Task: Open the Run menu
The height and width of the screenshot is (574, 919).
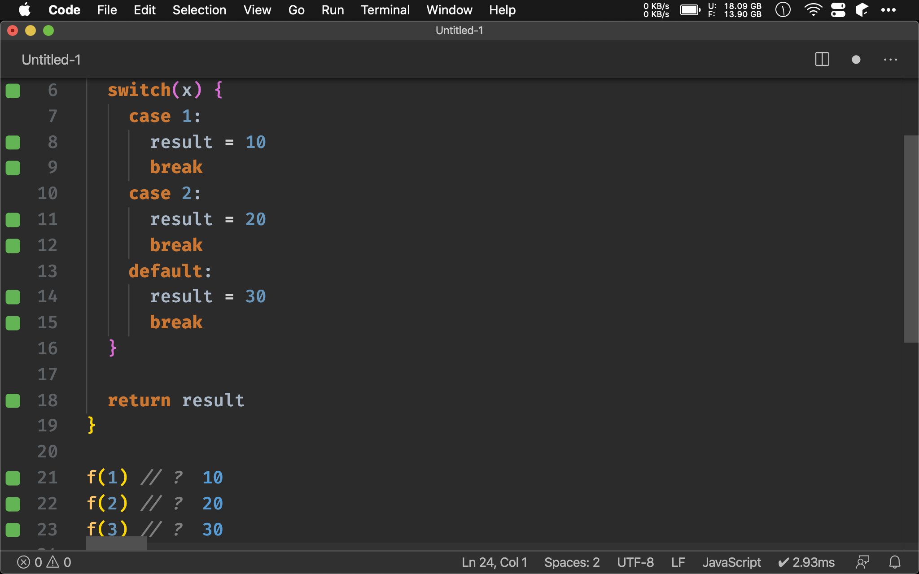Action: click(333, 10)
